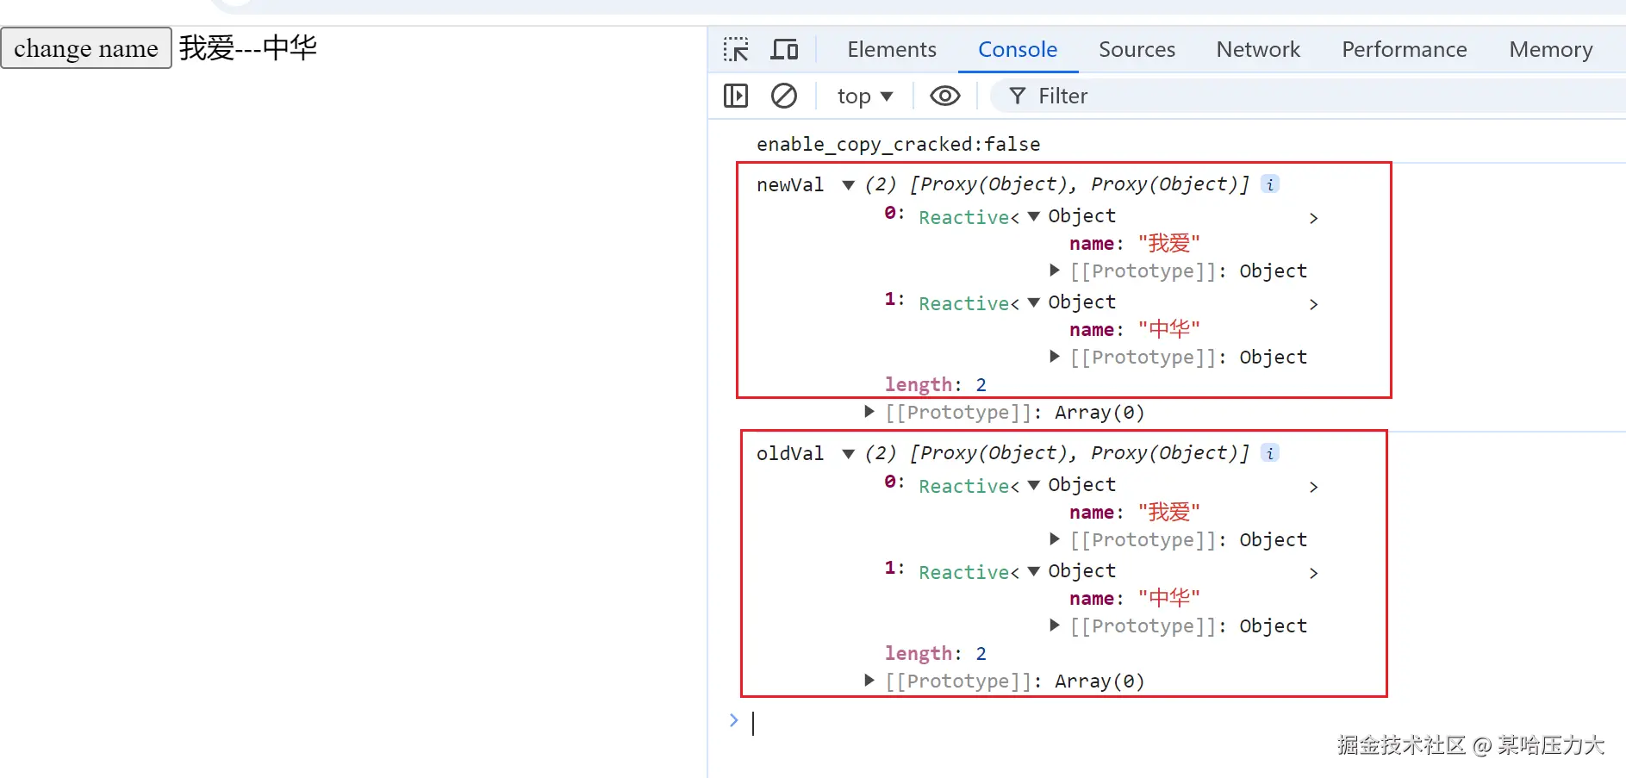Collapse oldVal item 1 Object
The image size is (1626, 778).
[1034, 571]
